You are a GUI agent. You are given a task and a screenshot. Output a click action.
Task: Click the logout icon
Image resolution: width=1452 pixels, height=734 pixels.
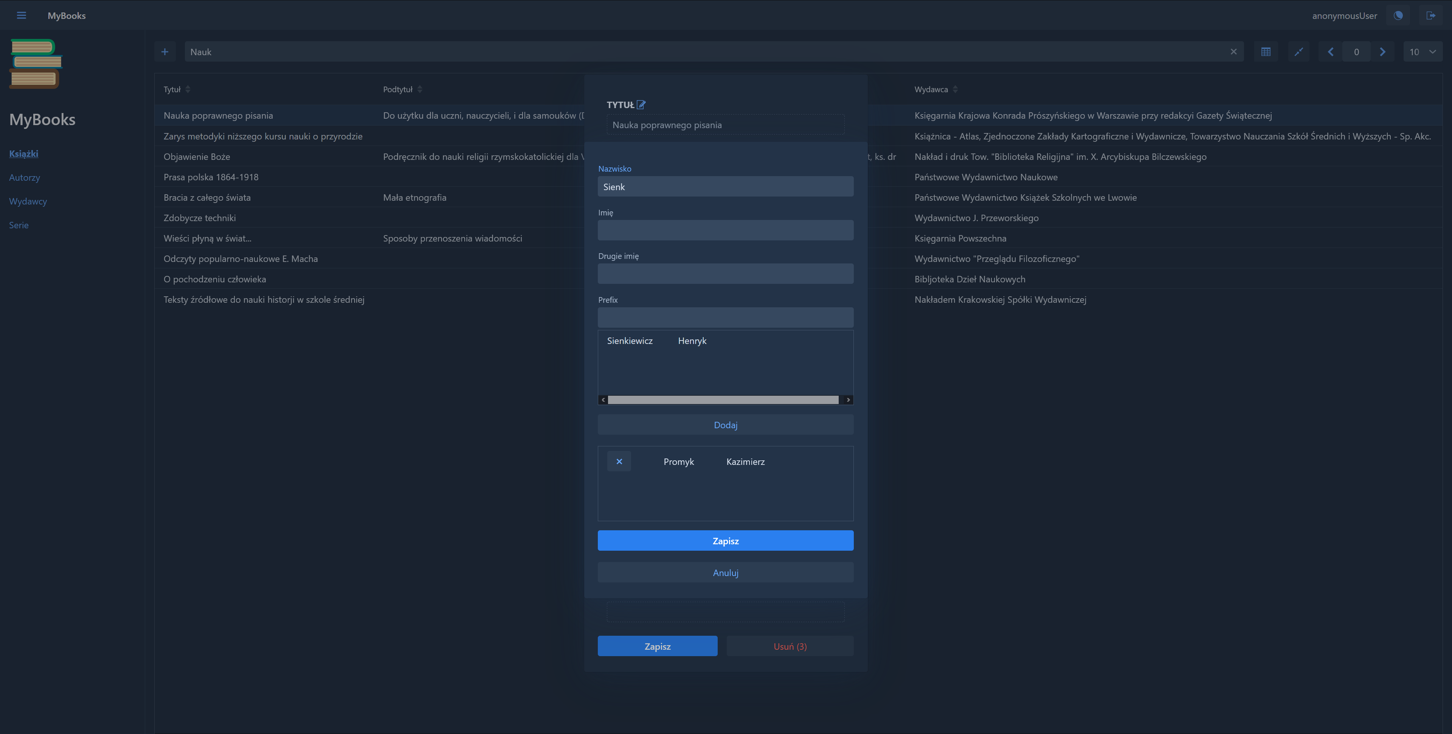pos(1430,15)
